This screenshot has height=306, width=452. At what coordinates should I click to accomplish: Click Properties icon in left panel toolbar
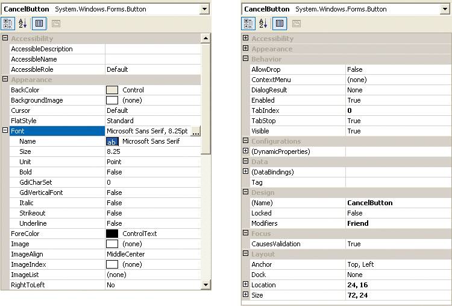(39, 24)
